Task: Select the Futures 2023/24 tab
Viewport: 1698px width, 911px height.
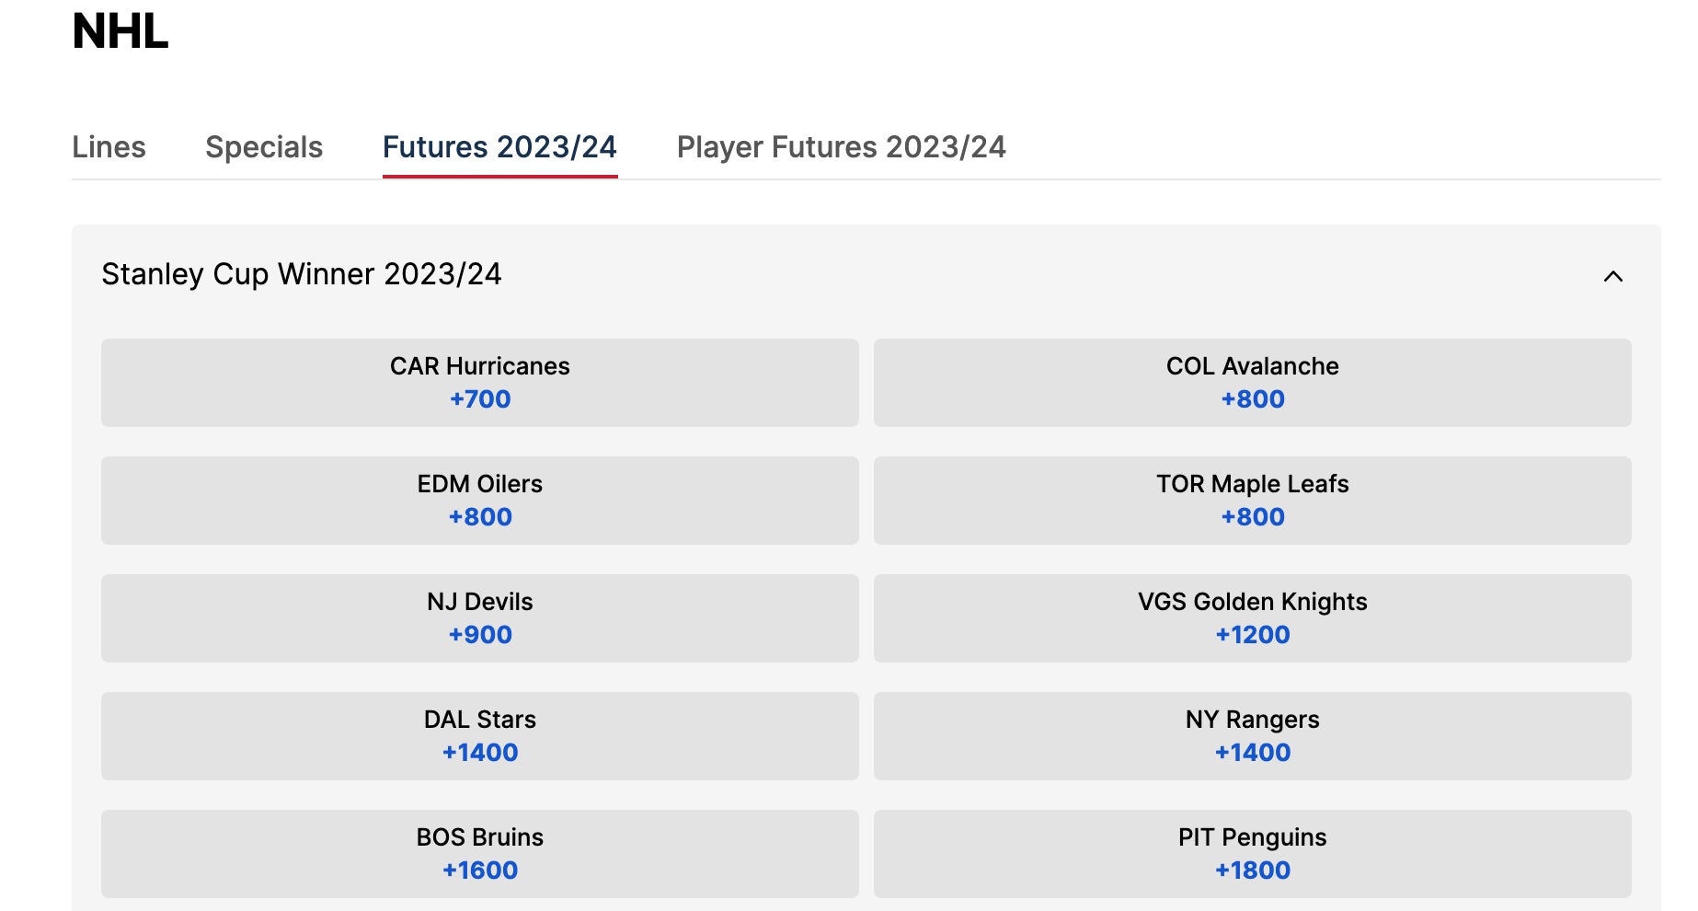Action: (499, 147)
